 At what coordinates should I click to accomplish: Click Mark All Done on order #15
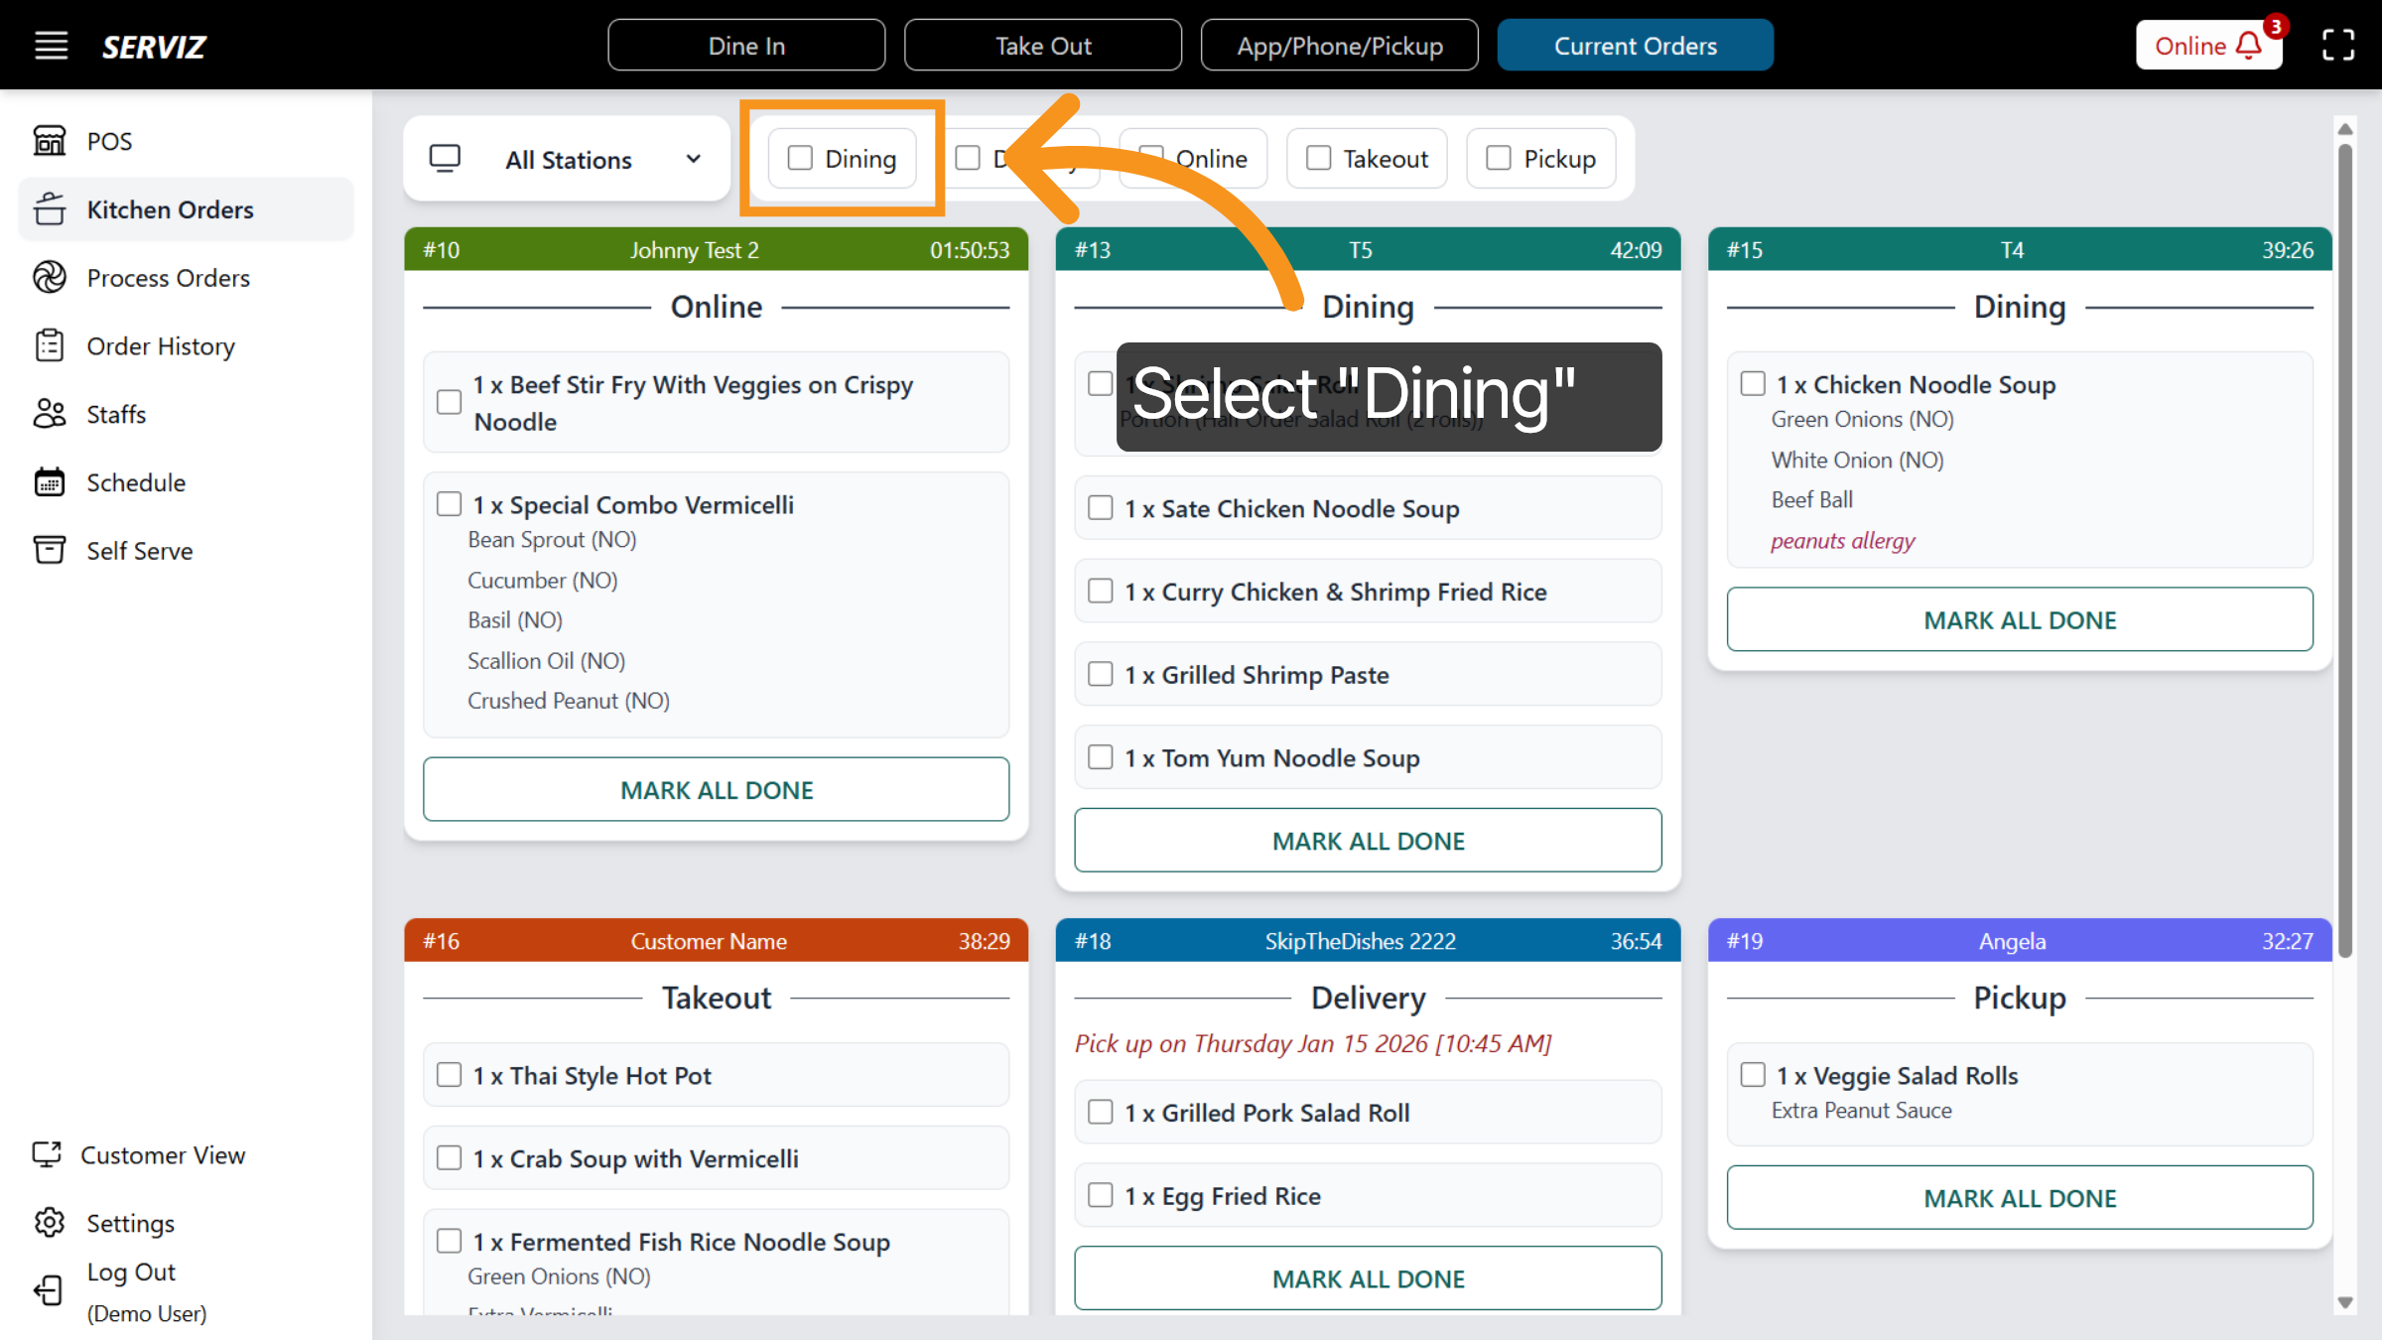[2020, 619]
